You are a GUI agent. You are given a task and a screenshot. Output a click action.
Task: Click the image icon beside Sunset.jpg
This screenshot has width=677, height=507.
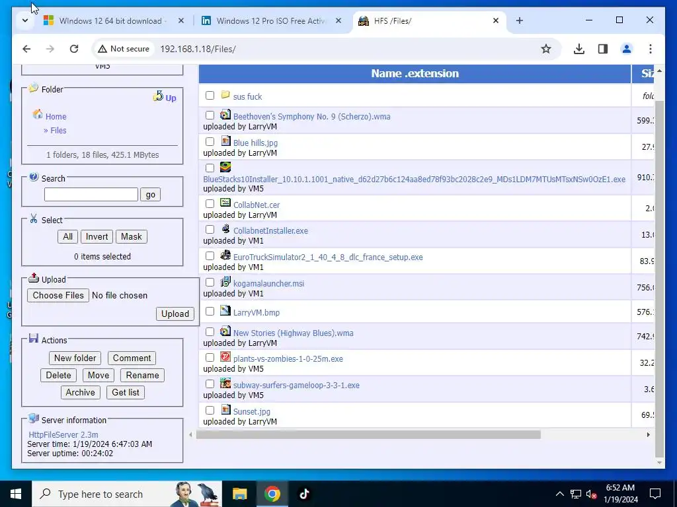[x=226, y=409]
